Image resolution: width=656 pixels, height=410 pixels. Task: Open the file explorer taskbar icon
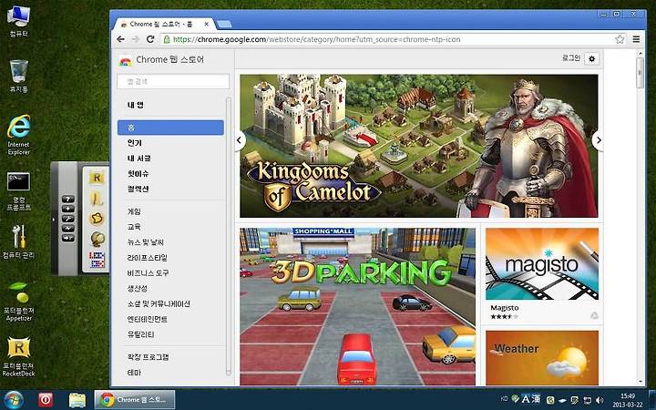point(77,400)
